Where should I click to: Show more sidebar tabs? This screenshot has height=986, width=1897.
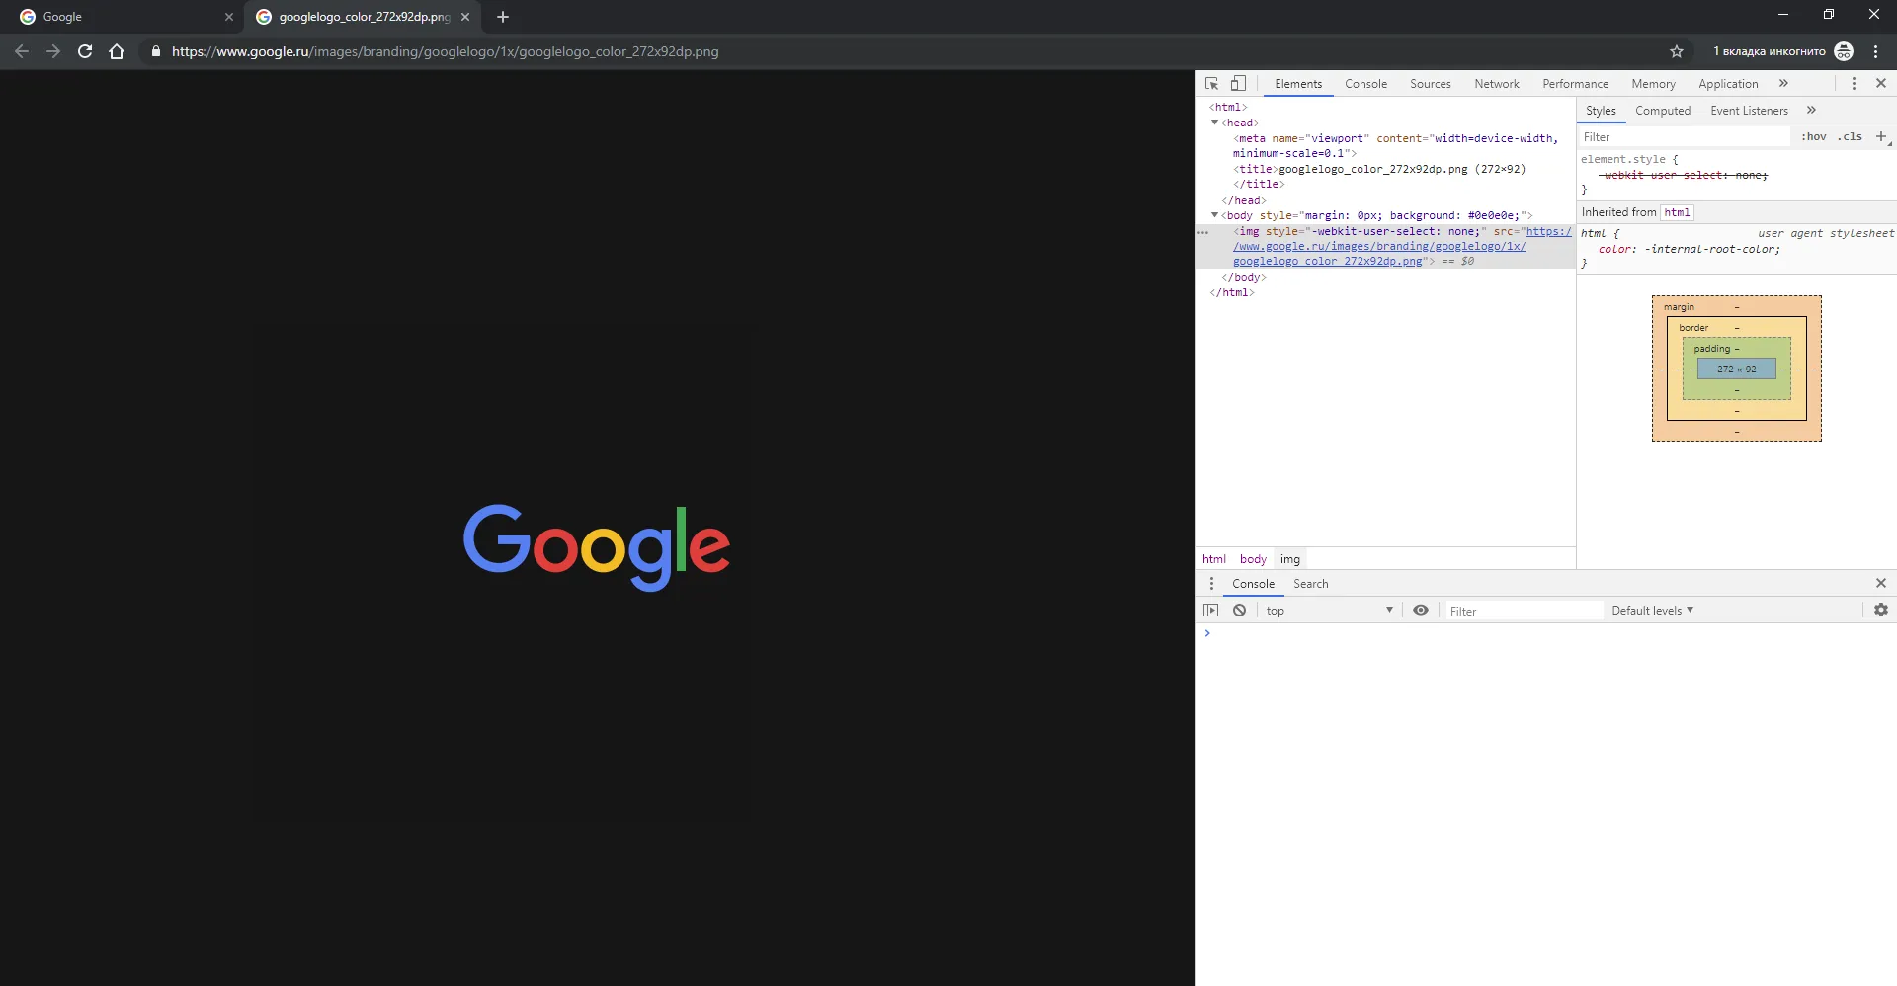tap(1811, 111)
